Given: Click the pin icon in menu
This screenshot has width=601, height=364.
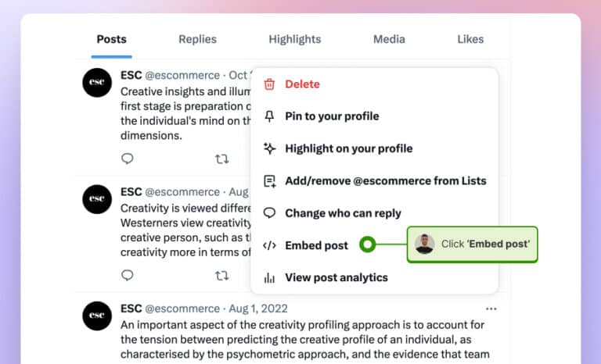Looking at the screenshot, I should (269, 116).
